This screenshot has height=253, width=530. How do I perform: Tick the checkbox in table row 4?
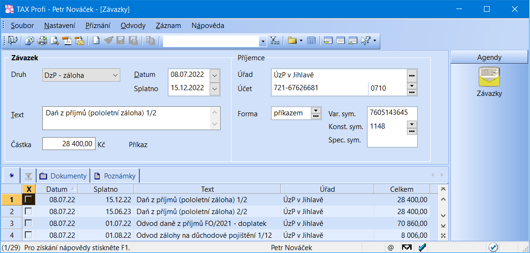pos(29,235)
